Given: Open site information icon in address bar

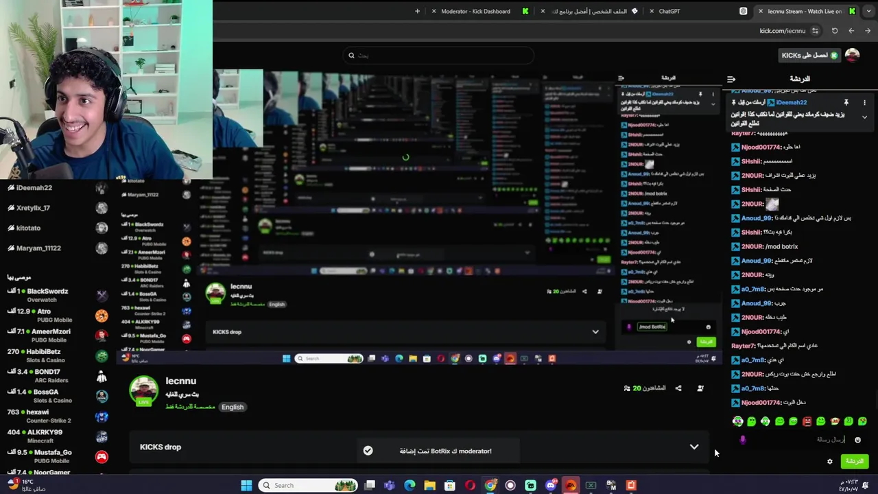Looking at the screenshot, I should pos(815,31).
